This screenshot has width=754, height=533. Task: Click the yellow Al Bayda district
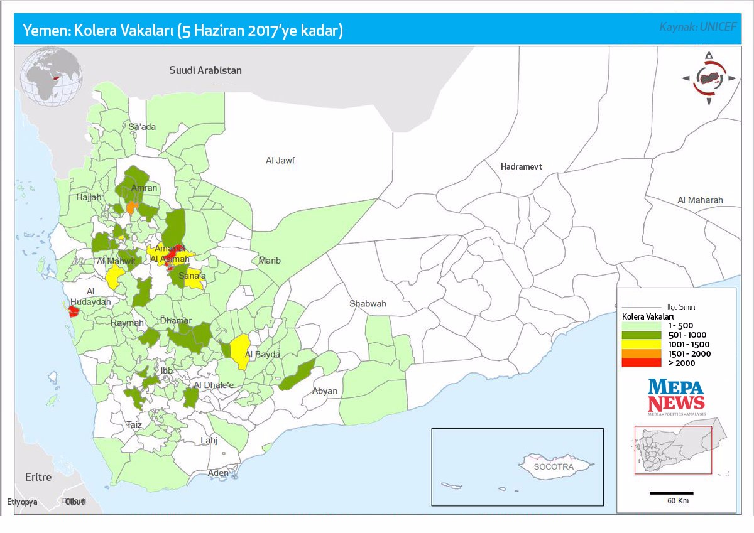240,350
